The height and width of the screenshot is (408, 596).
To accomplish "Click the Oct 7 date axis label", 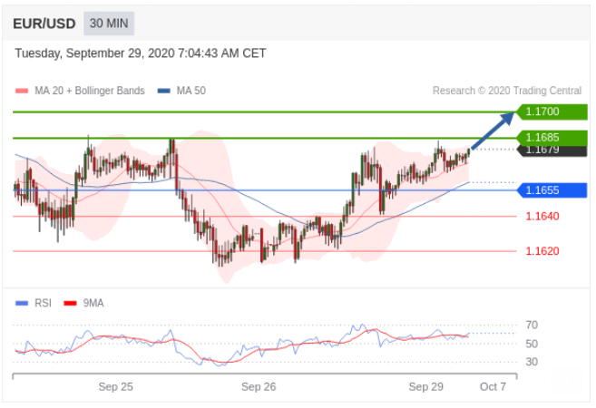I will coord(493,387).
